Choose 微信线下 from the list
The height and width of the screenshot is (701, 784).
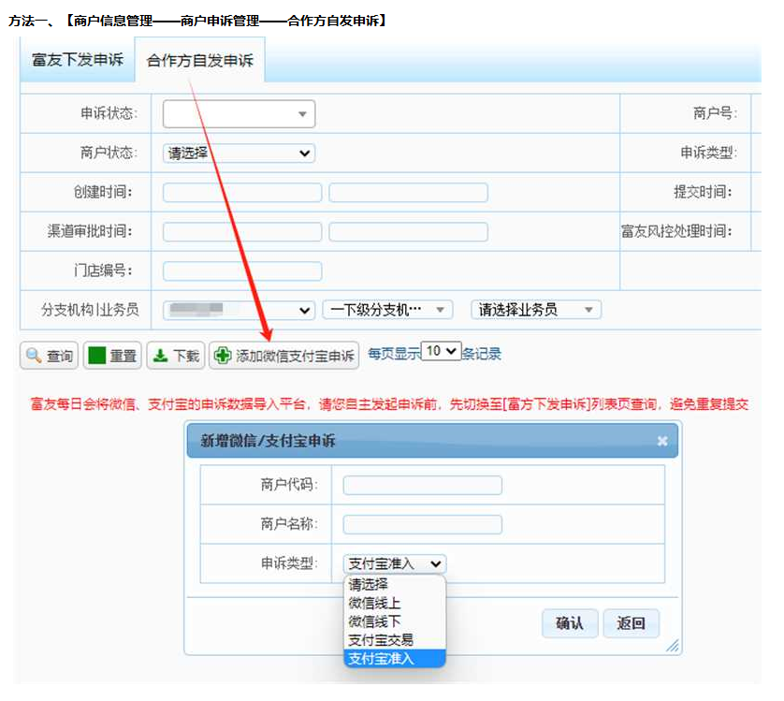coord(374,621)
